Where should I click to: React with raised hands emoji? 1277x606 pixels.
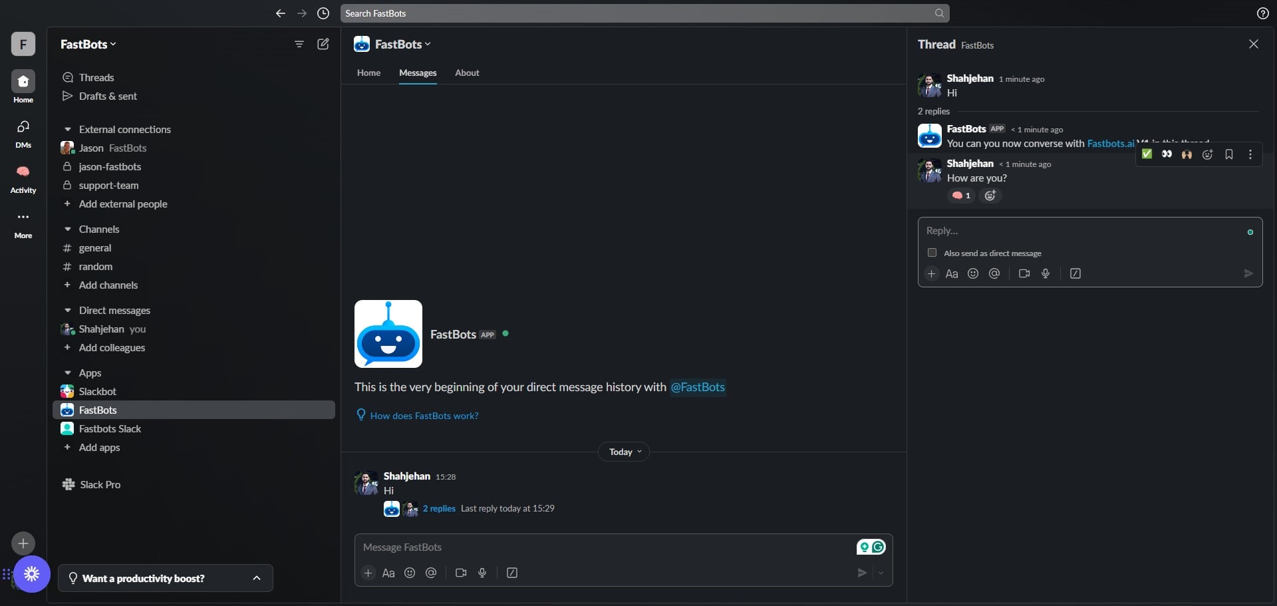(1187, 154)
